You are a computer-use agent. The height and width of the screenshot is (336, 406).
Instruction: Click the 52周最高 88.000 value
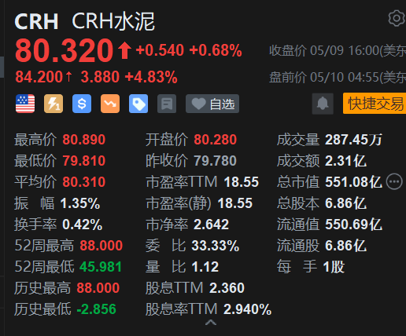click(101, 246)
